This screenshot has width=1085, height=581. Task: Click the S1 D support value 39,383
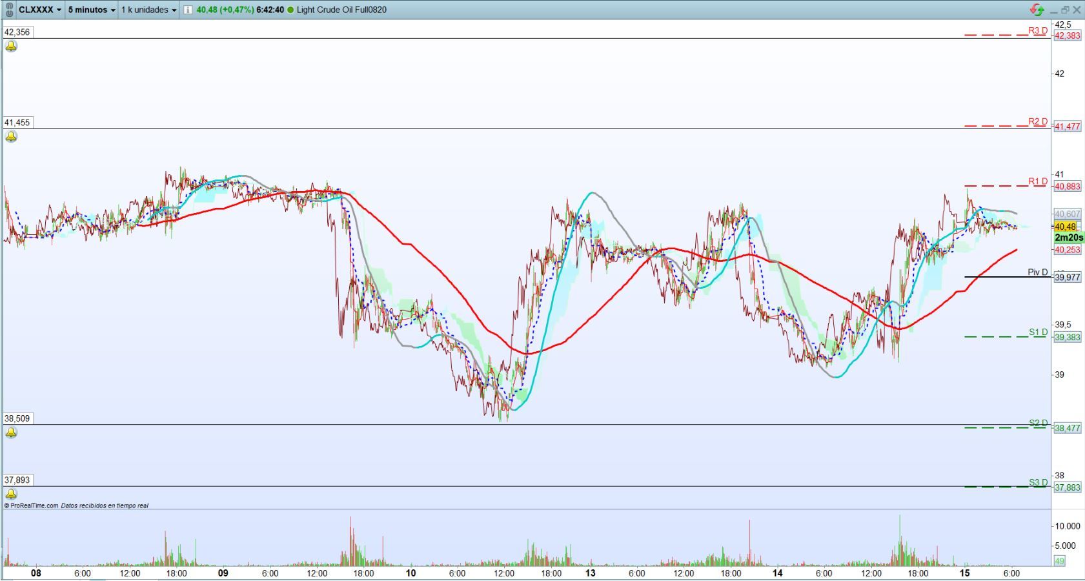pyautogui.click(x=1067, y=337)
